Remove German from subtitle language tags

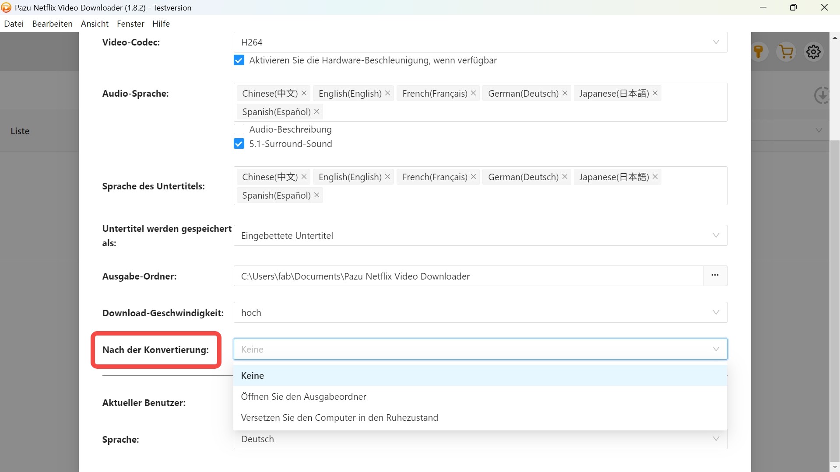pyautogui.click(x=565, y=177)
